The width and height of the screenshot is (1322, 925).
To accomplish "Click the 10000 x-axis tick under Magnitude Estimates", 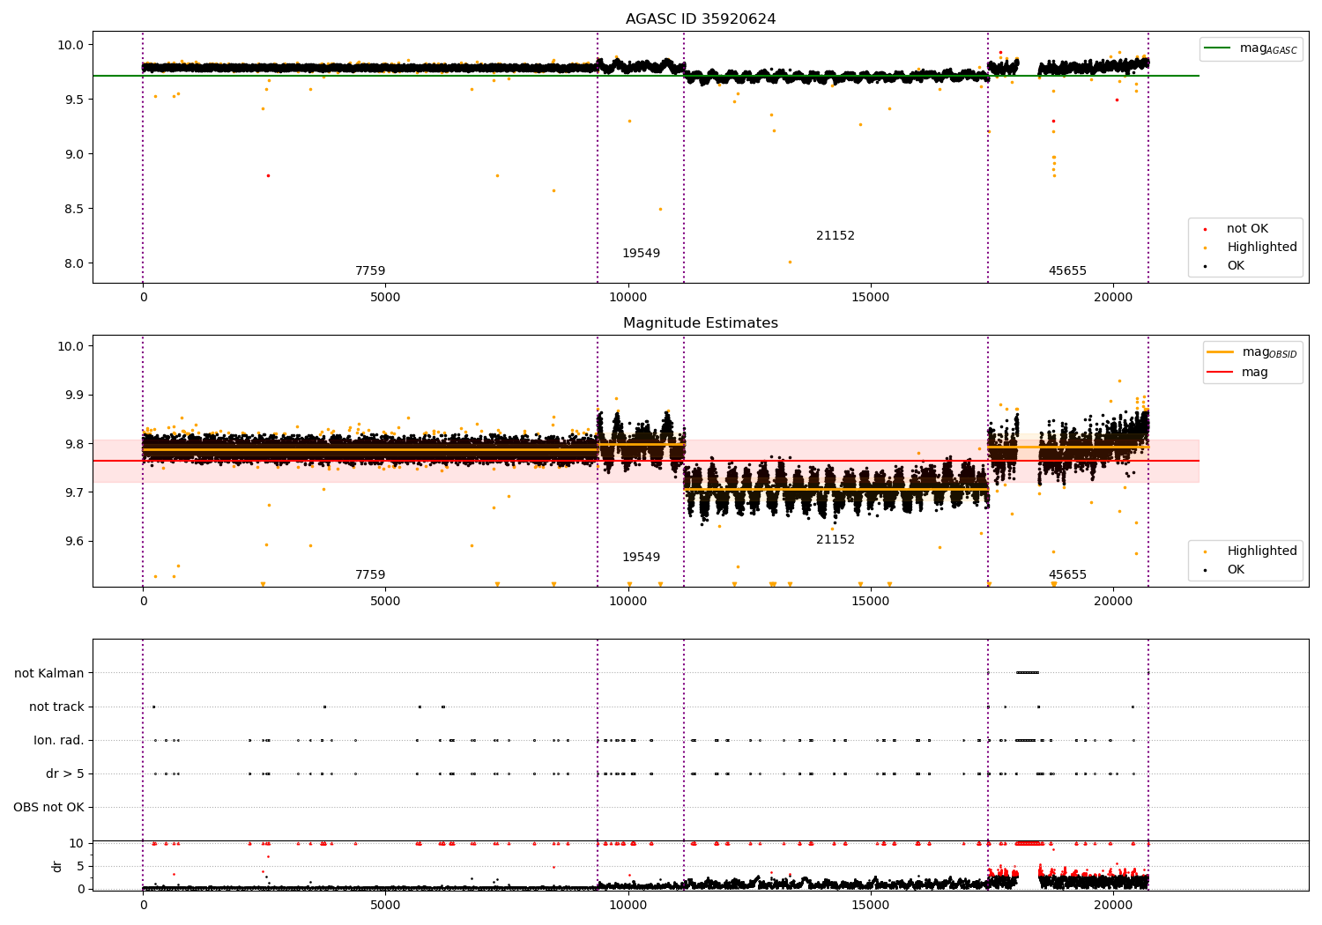I will click(x=628, y=602).
